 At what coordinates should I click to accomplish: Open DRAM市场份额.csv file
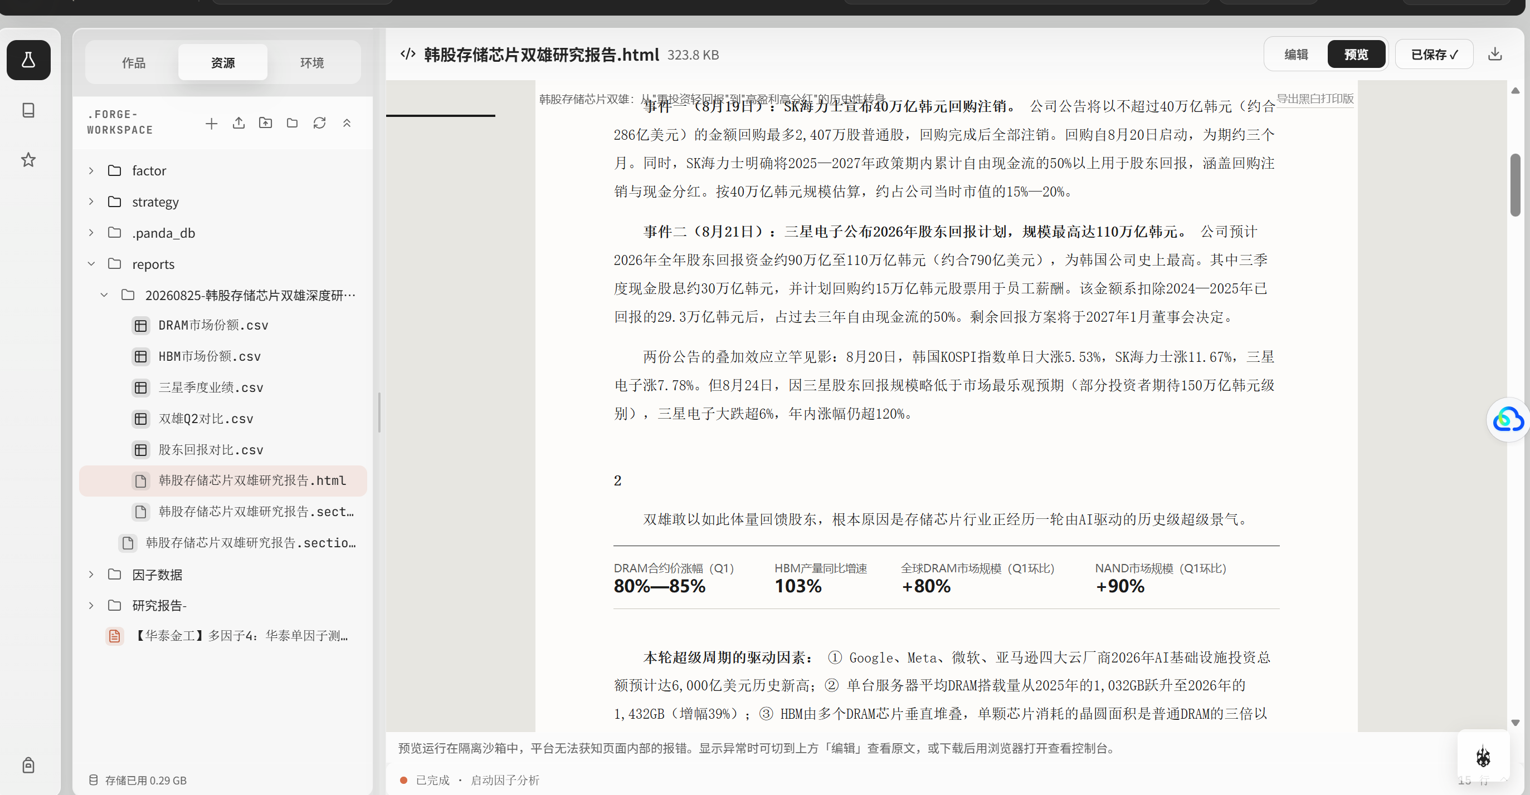tap(223, 326)
